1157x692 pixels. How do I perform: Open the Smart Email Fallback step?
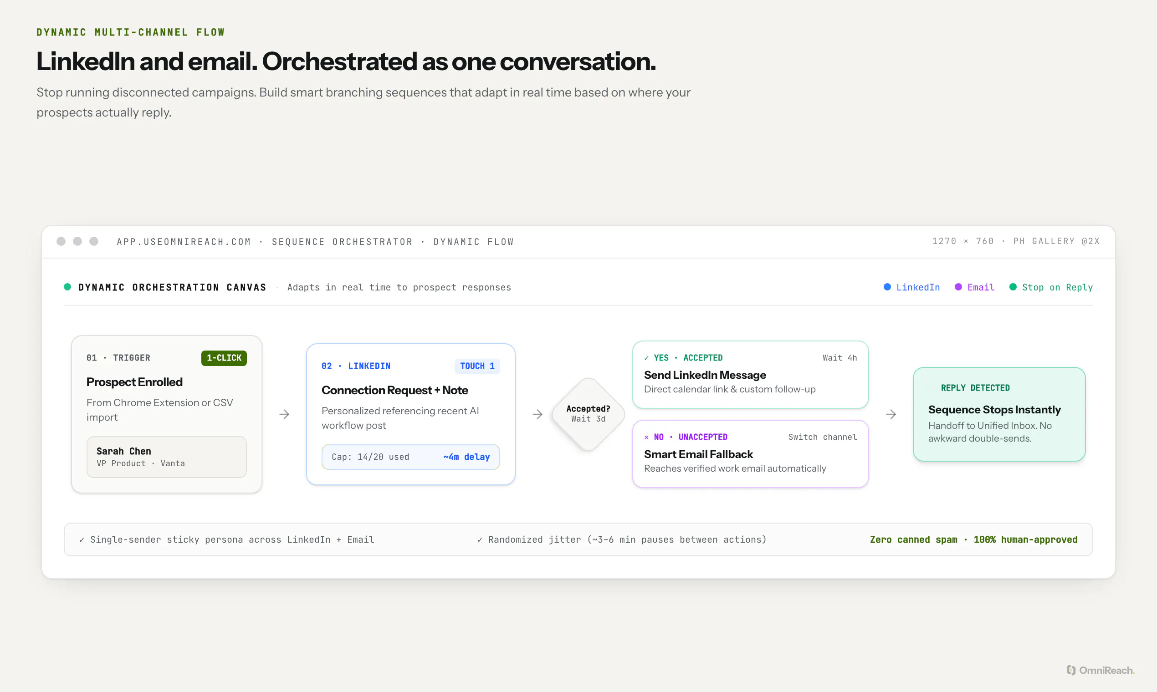(750, 454)
